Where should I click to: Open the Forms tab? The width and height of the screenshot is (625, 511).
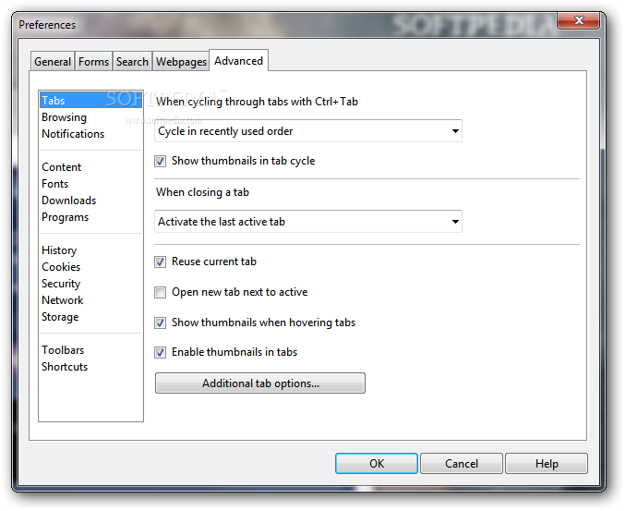pyautogui.click(x=93, y=61)
